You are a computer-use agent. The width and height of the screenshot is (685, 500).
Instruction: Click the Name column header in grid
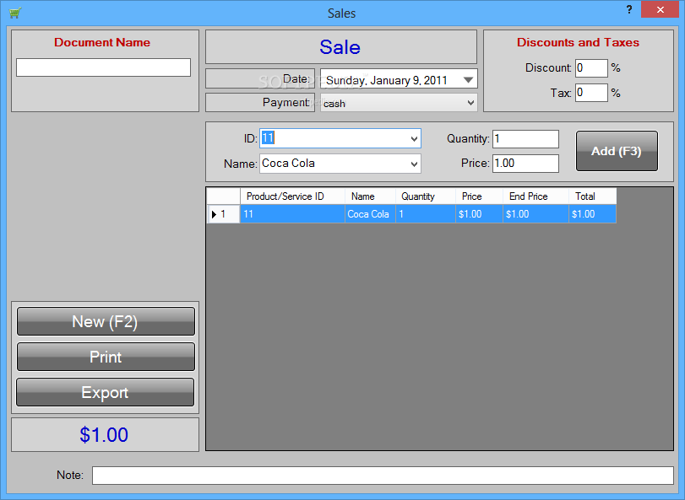pyautogui.click(x=371, y=196)
